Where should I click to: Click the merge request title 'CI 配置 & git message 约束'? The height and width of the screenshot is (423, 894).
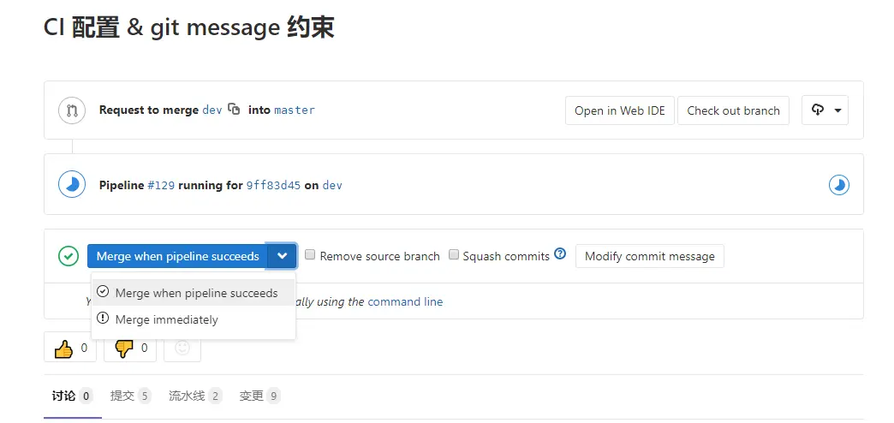188,27
